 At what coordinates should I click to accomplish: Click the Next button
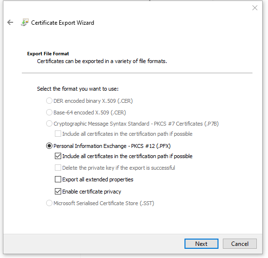coord(201,243)
